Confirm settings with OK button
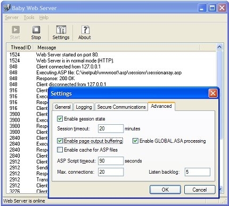The image size is (229, 206). point(165,190)
